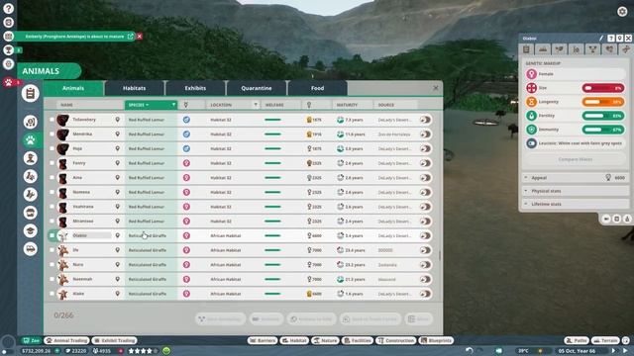This screenshot has height=356, width=634.
Task: Open the shop stall sidebar icon
Action: coord(31,213)
